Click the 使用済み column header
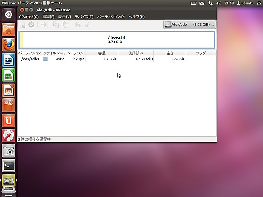The image size is (263, 197). click(135, 53)
